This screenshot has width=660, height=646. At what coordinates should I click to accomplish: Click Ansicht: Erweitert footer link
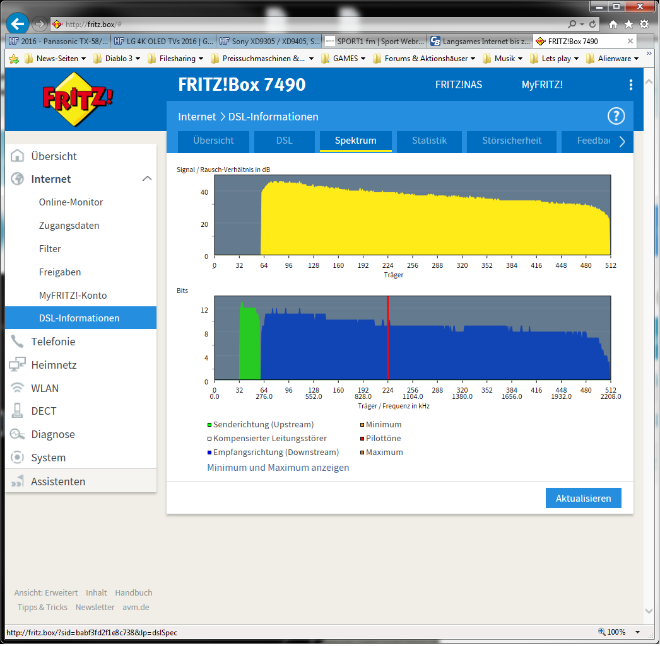point(46,593)
